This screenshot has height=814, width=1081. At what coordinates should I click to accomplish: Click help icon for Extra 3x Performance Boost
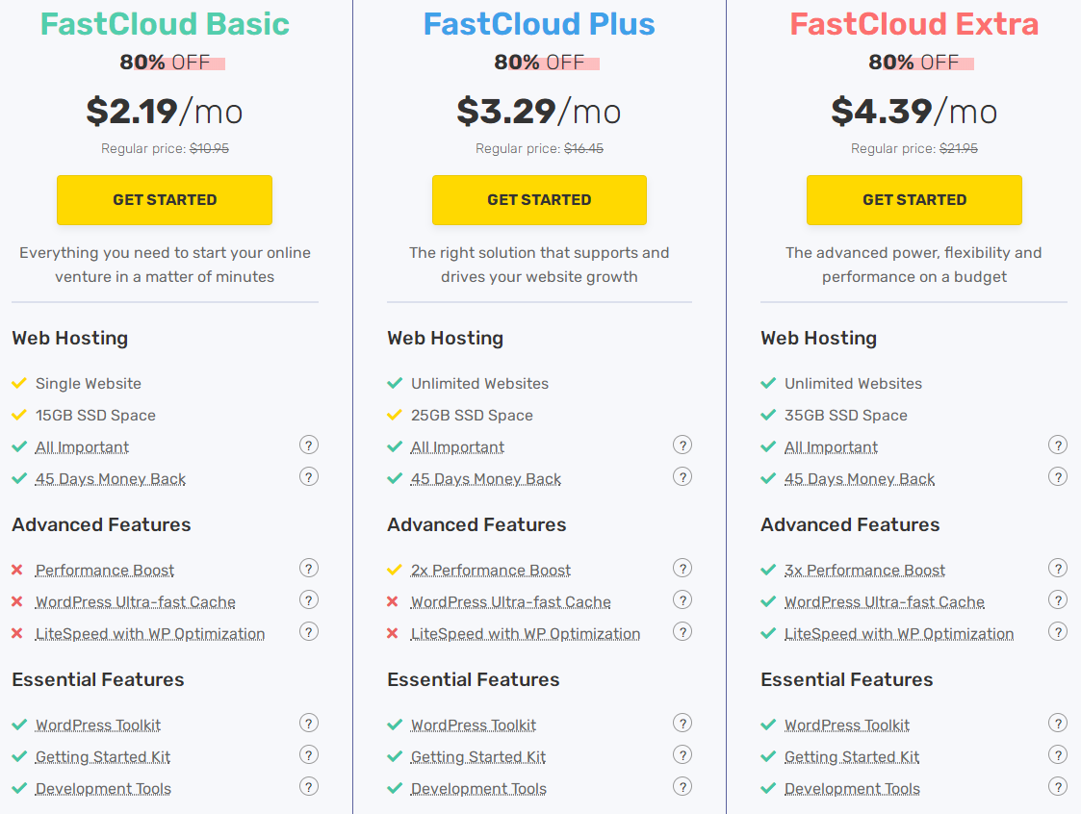tap(1057, 569)
